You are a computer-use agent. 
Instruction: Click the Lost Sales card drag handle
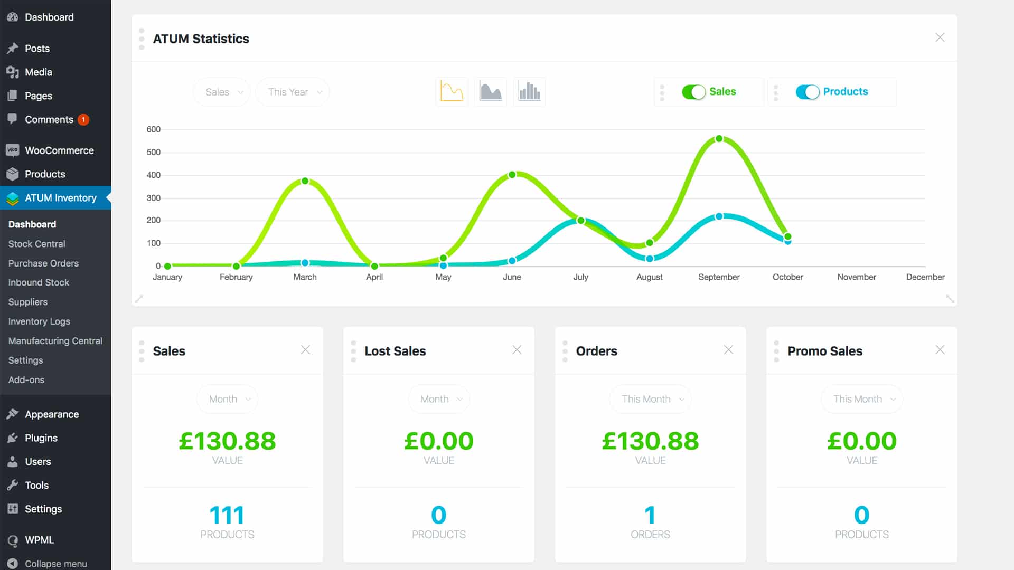point(353,351)
